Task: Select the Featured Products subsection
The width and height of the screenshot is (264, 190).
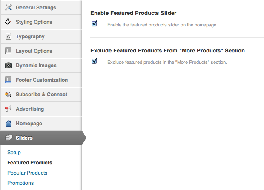Action: coord(30,163)
